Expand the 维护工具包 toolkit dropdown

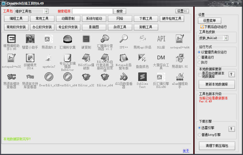tap(46, 11)
